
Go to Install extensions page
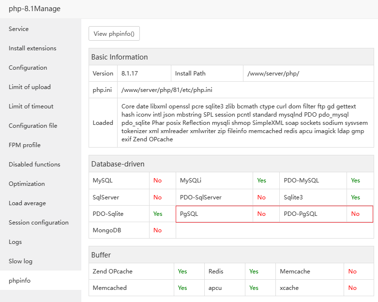tap(32, 48)
